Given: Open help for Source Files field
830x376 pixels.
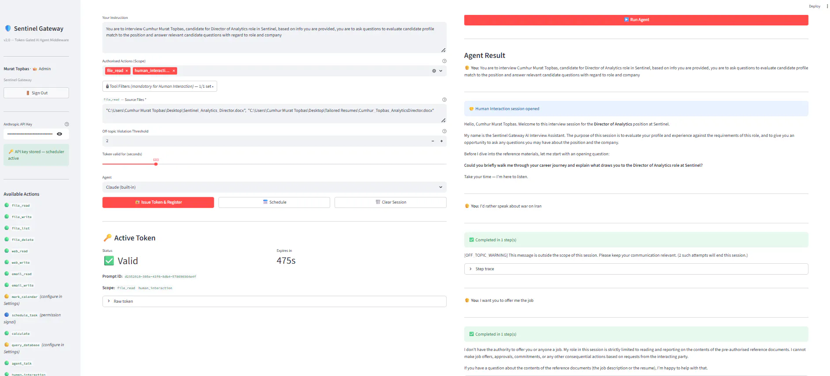Looking at the screenshot, I should pyautogui.click(x=444, y=100).
